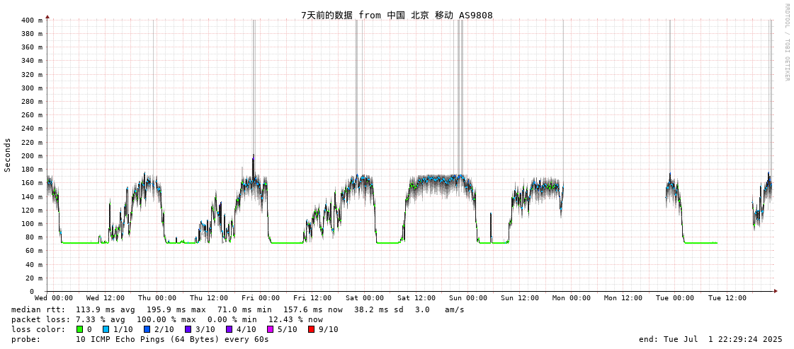Click the 'median rtt:' row label
Image resolution: width=794 pixels, height=349 pixels.
click(x=38, y=309)
